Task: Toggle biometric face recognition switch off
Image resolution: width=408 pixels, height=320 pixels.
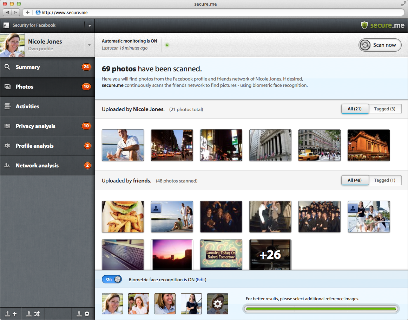Action: tap(112, 279)
